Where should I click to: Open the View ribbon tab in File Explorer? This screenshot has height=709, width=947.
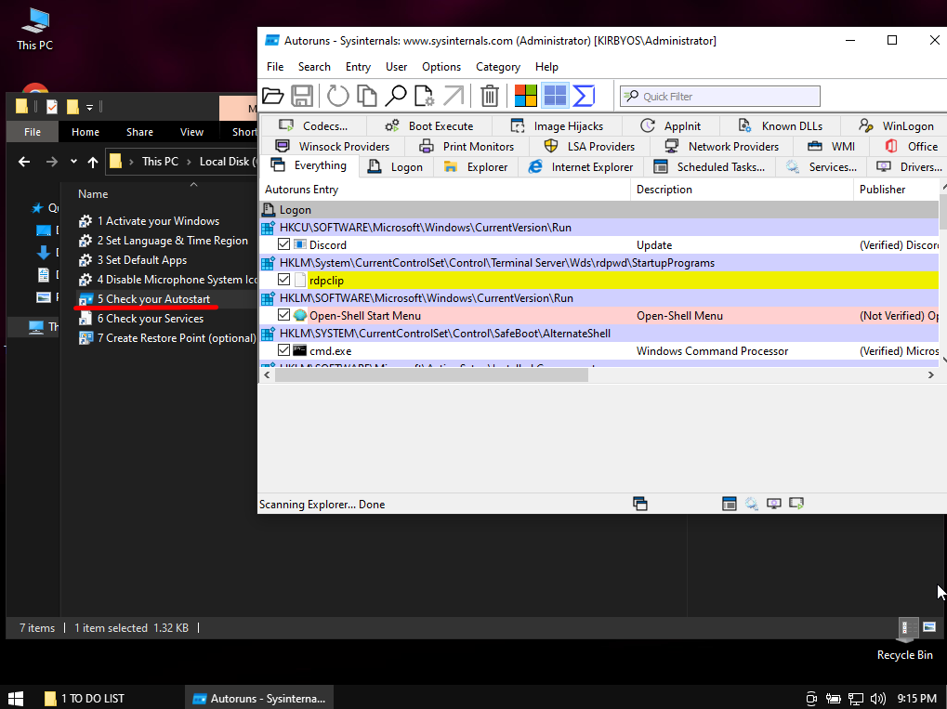tap(191, 132)
